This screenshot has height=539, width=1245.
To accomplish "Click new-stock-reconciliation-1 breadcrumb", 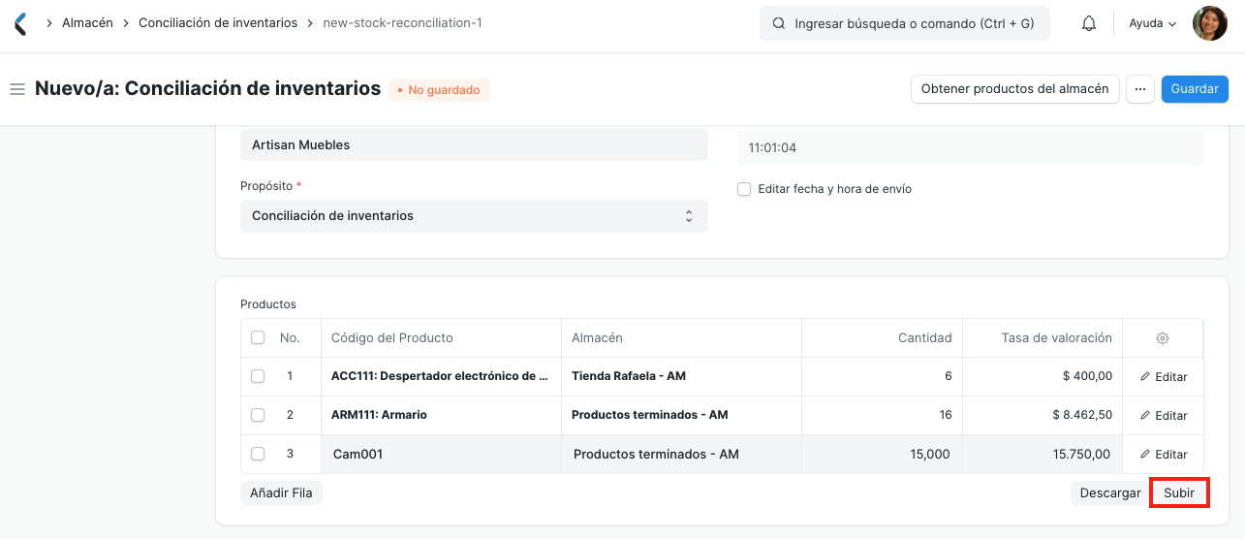I will (403, 22).
